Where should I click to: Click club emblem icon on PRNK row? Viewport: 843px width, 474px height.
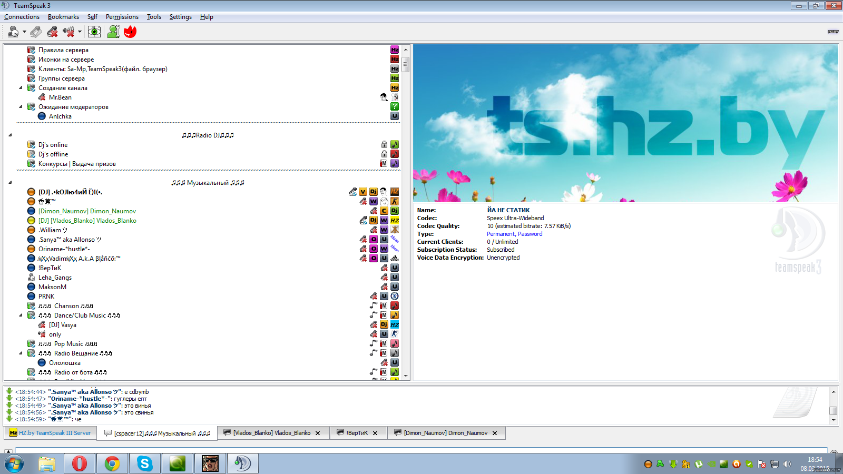tap(395, 296)
